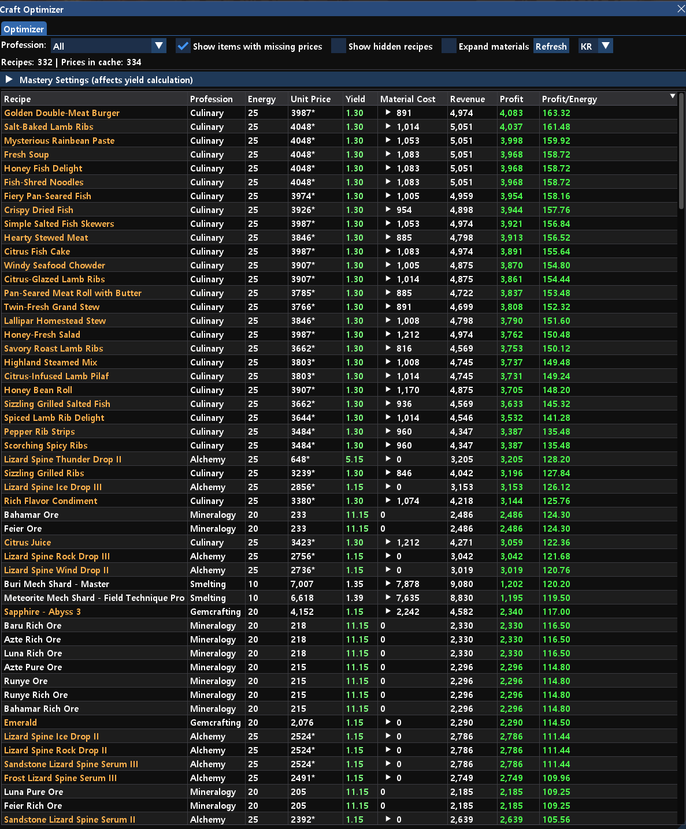Enable the Show hidden recipes checkbox
Image resolution: width=686 pixels, height=829 pixels.
click(x=339, y=46)
